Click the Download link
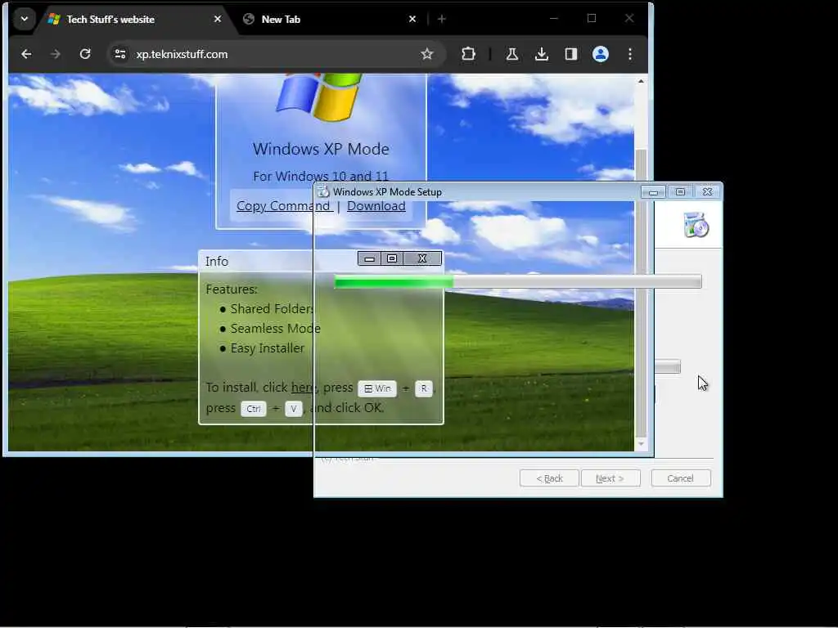This screenshot has width=838, height=628. [376, 205]
